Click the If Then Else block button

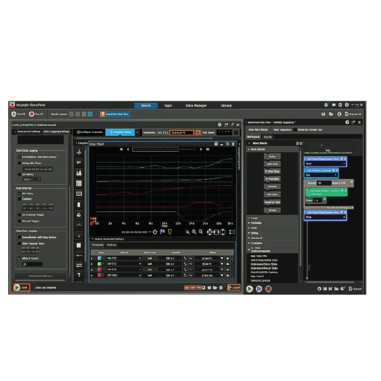[272, 179]
